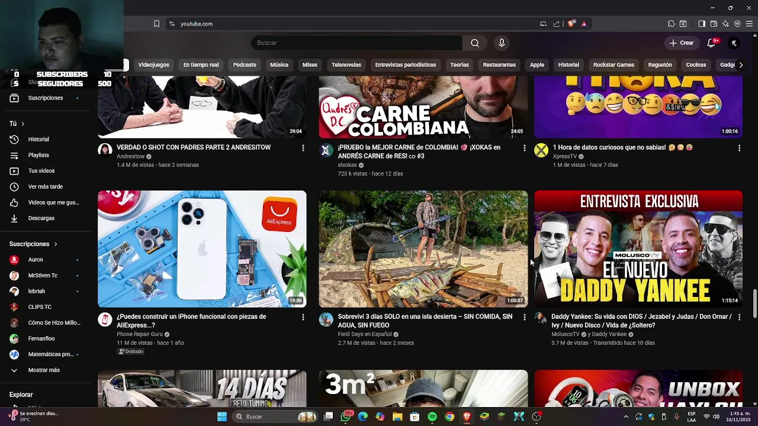Screen dimensions: 758x426
Task: Open the MoluscoTV channel link
Action: 566,334
